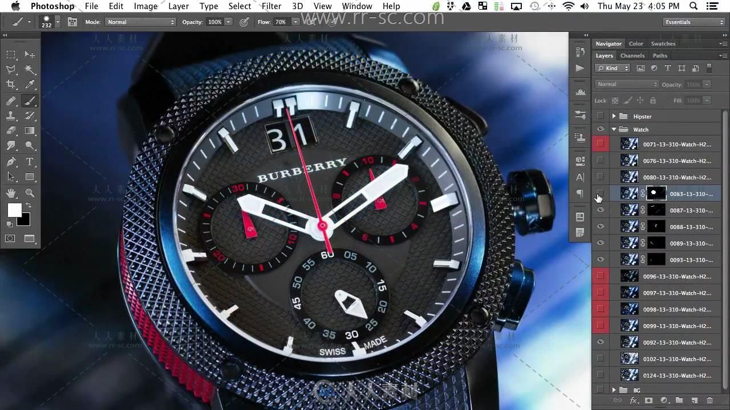Viewport: 730px width, 410px height.
Task: Switch to the Channels tab
Action: click(632, 56)
